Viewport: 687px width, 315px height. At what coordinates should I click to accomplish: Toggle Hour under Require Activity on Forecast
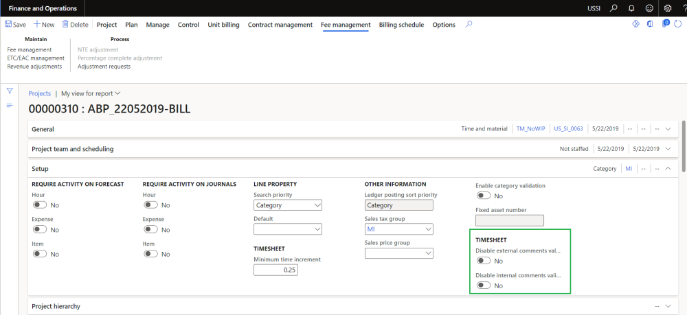pyautogui.click(x=39, y=205)
